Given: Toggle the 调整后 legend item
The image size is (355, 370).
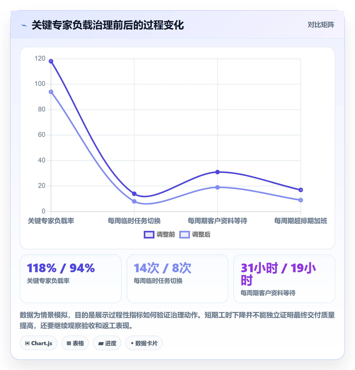Looking at the screenshot, I should (x=195, y=235).
